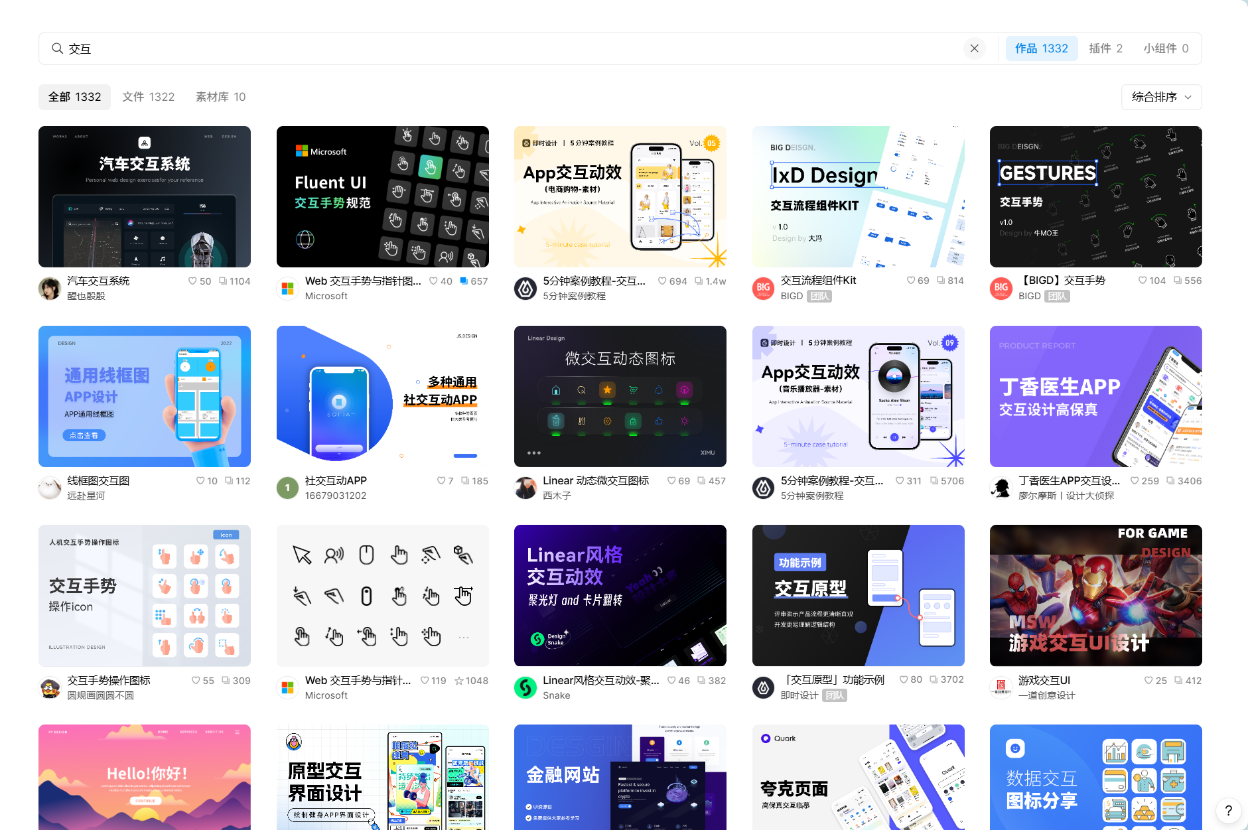
Task: Click author name 16679031202
Action: [x=336, y=496]
